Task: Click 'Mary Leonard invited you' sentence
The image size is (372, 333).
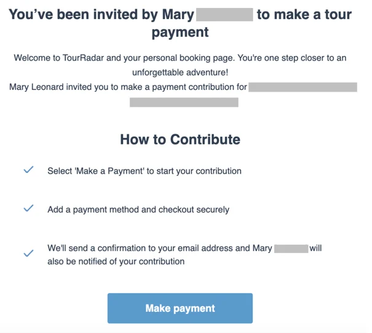Action: tap(128, 87)
